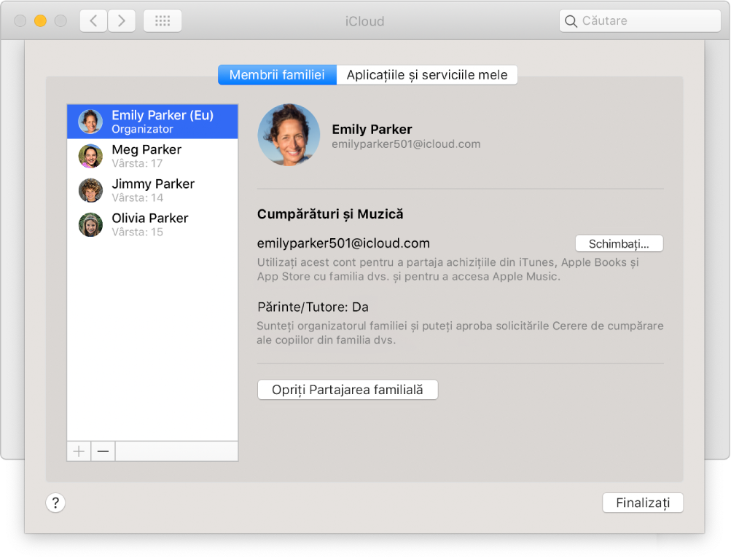Click the Organizator label under Emily Parker
The width and height of the screenshot is (731, 558).
[x=142, y=129]
